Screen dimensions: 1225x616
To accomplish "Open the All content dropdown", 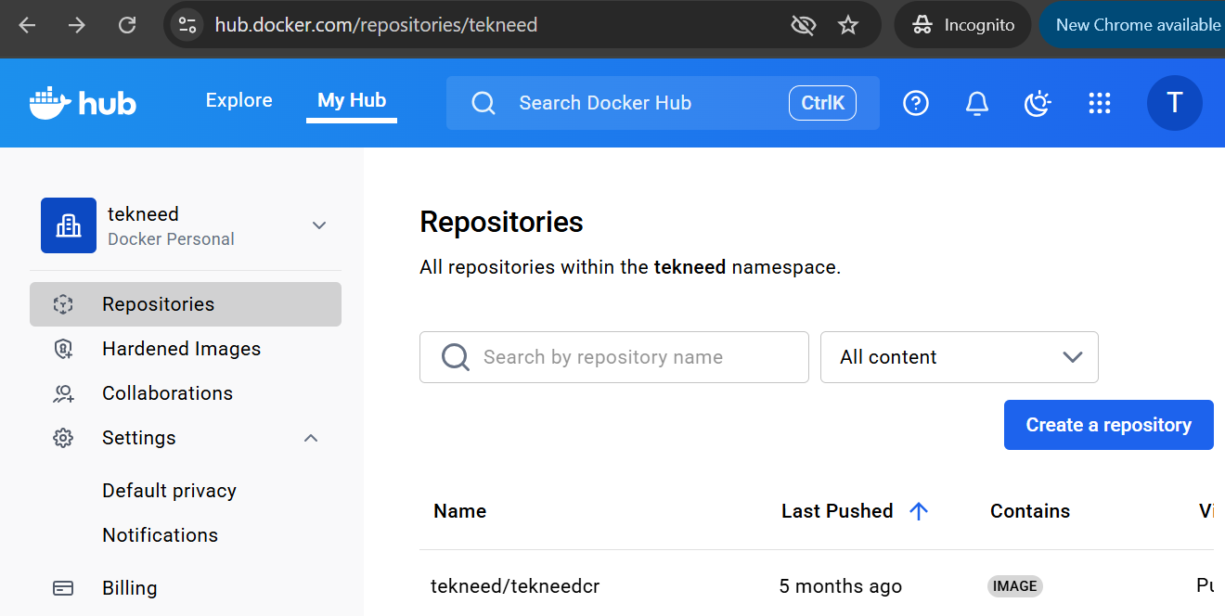I will (959, 357).
